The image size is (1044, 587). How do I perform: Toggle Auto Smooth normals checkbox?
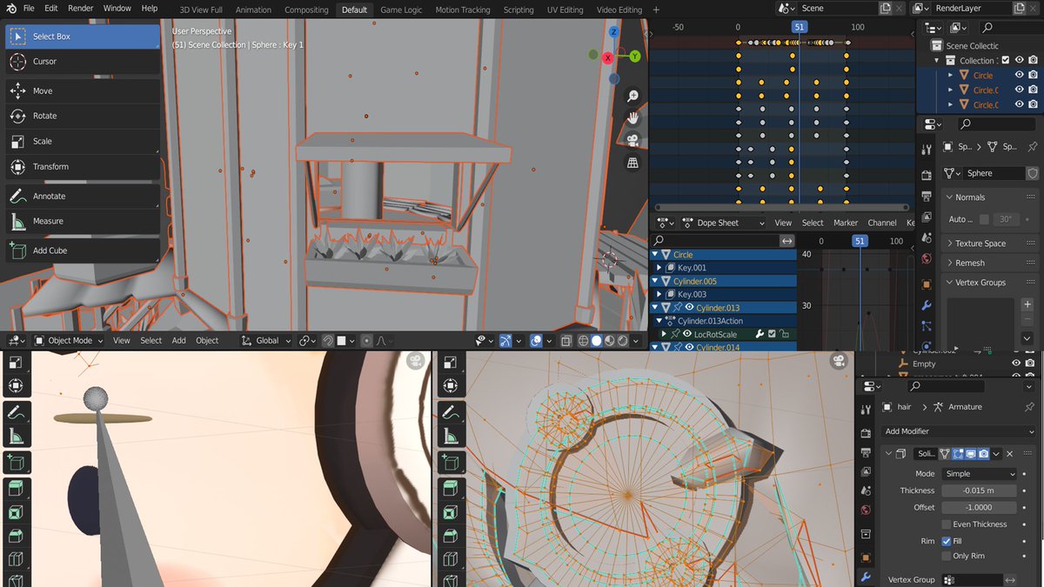pyautogui.click(x=984, y=219)
